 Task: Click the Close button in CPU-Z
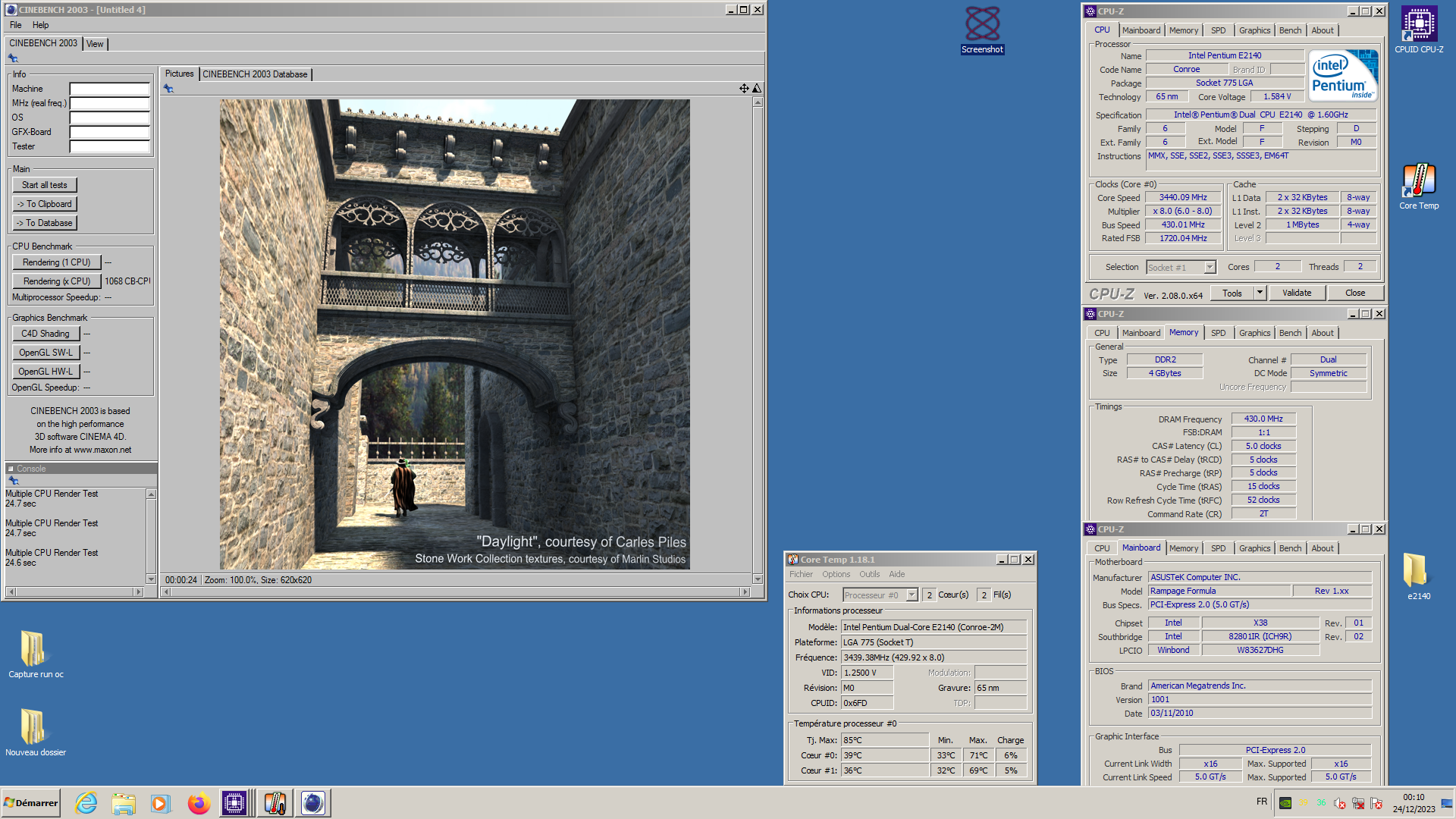click(1355, 293)
